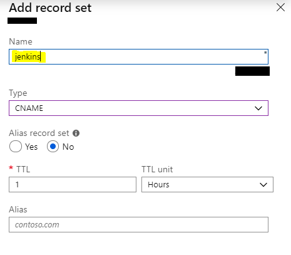
Task: Select Yes for Alias record set
Action: point(16,147)
